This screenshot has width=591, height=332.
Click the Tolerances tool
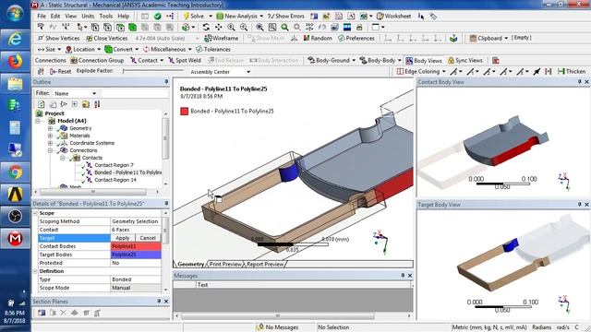tap(213, 49)
